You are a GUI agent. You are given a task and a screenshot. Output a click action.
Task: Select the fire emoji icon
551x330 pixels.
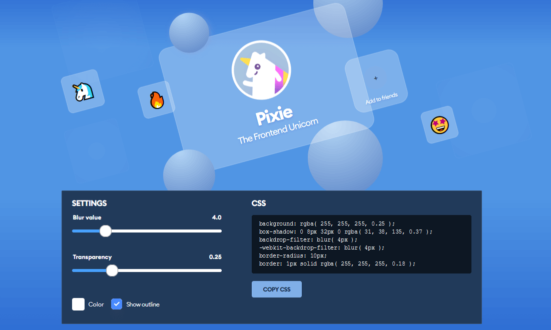coord(156,100)
